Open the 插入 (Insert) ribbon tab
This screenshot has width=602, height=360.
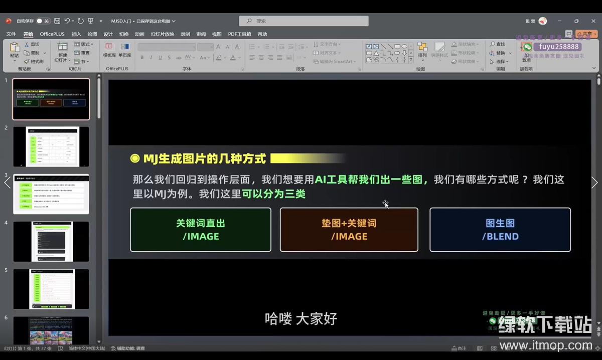coord(76,34)
